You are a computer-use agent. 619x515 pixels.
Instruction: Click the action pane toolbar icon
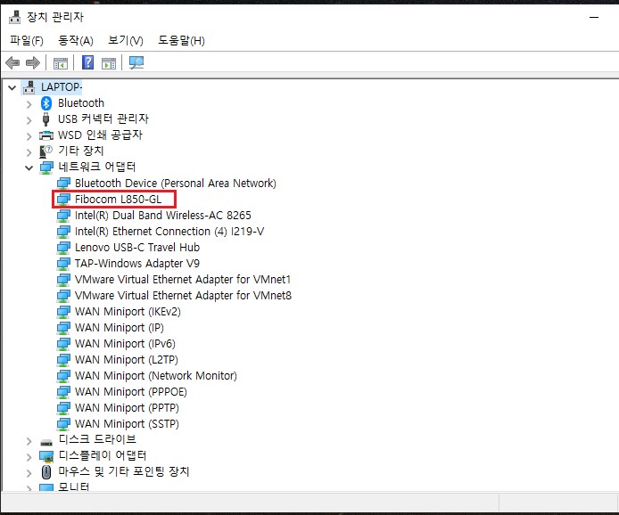pos(109,63)
